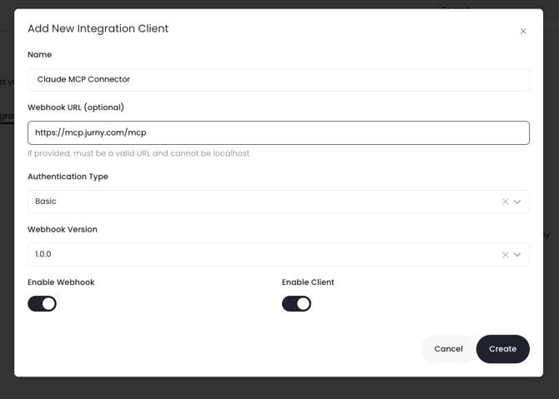Clear the Webhook Version selection
The image size is (559, 399).
[x=505, y=255]
